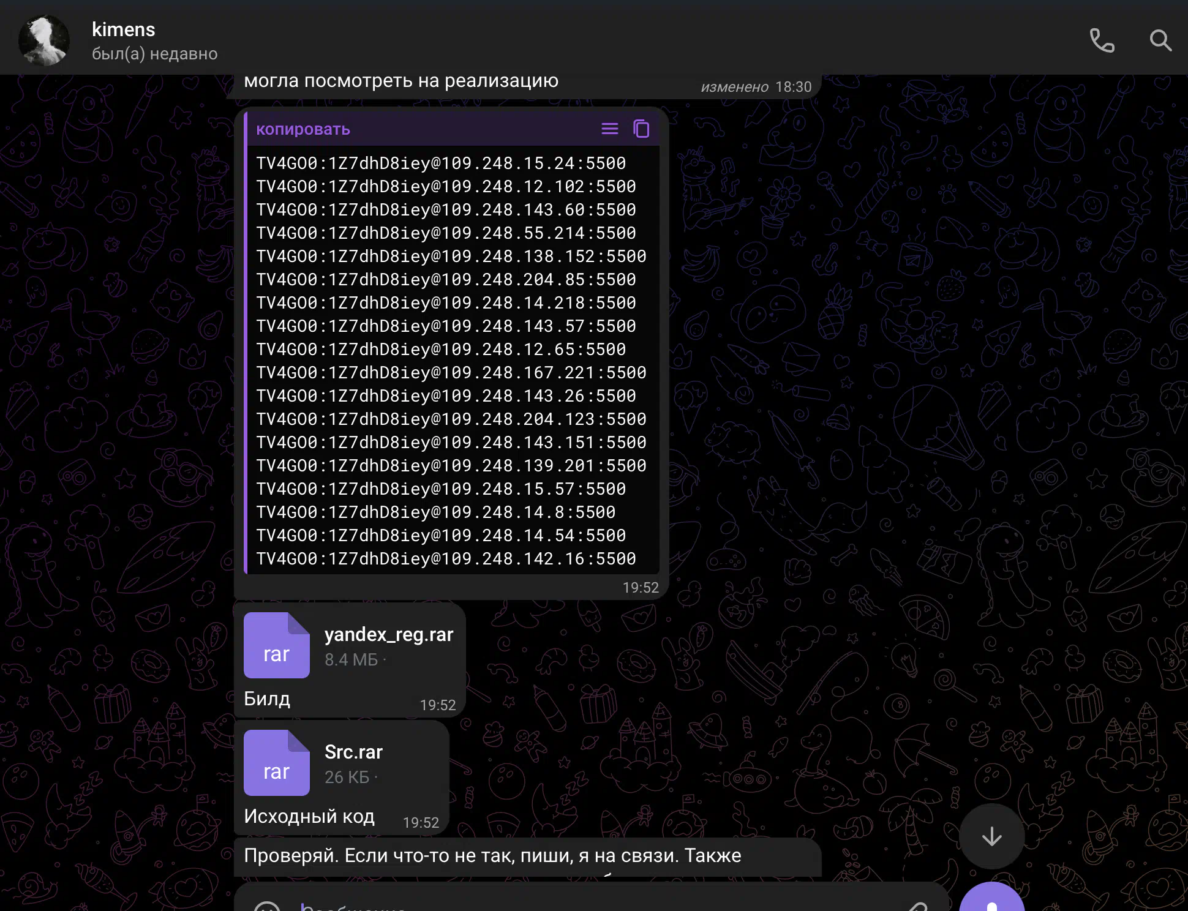1188x911 pixels.
Task: Click the 'копировать' code block label
Action: pyautogui.click(x=303, y=129)
